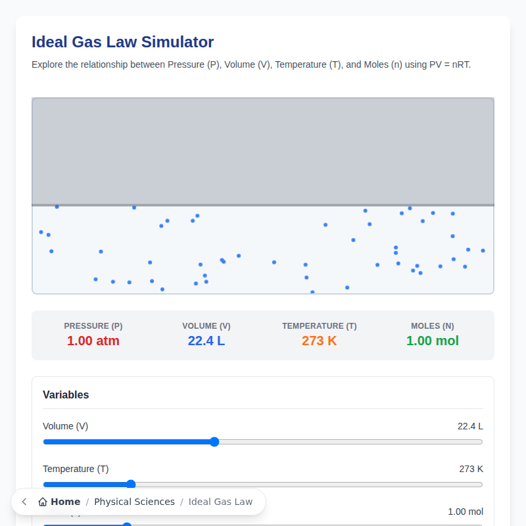Image resolution: width=526 pixels, height=526 pixels.
Task: Click the Temperature slider handle
Action: [131, 485]
